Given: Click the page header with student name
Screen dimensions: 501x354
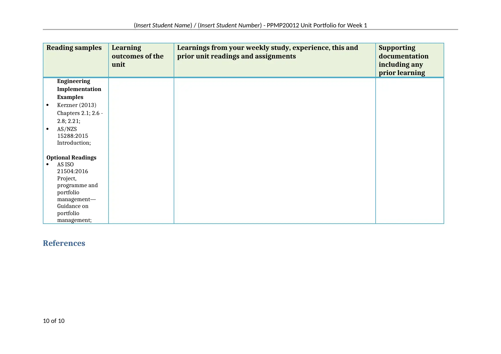Looking at the screenshot, I should tap(250, 25).
